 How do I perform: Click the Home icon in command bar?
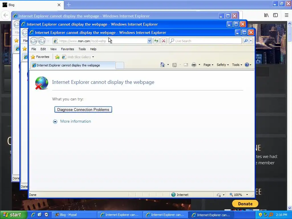162,65
